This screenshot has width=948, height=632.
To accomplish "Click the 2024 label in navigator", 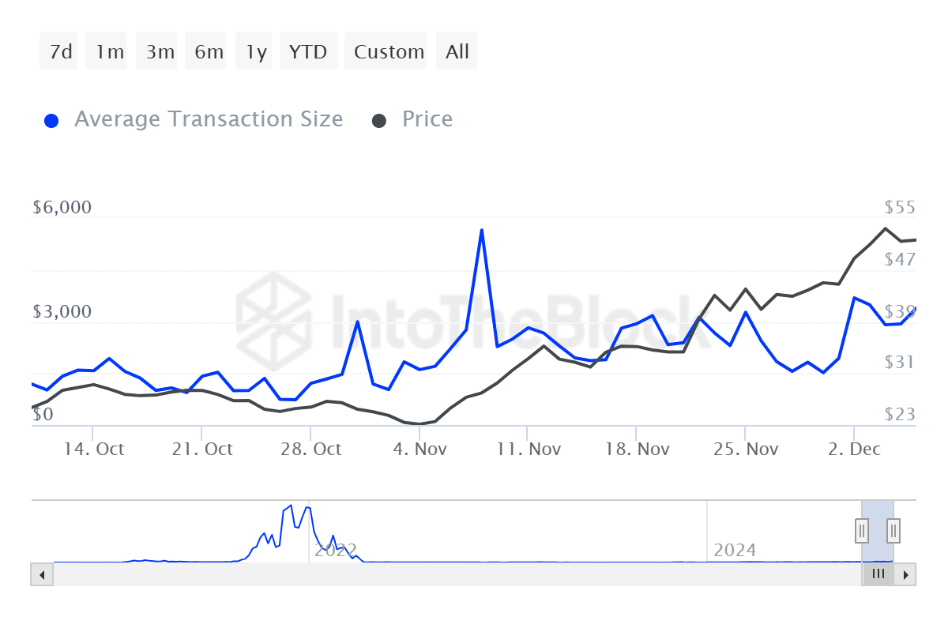I will 735,550.
